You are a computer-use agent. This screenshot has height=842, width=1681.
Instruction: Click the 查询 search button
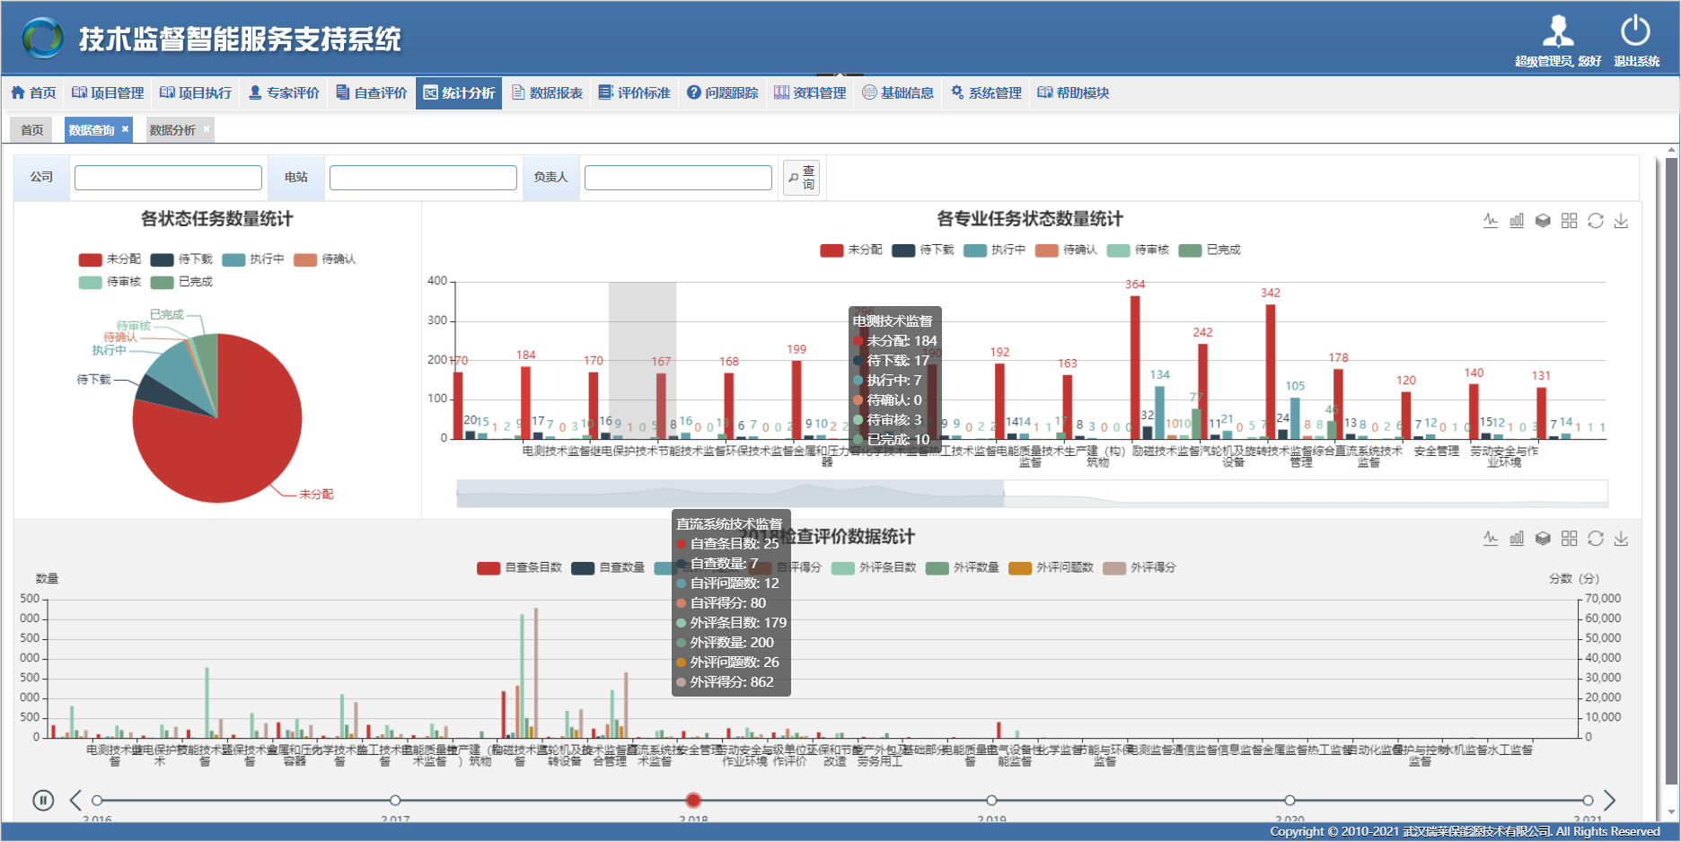[x=801, y=177]
